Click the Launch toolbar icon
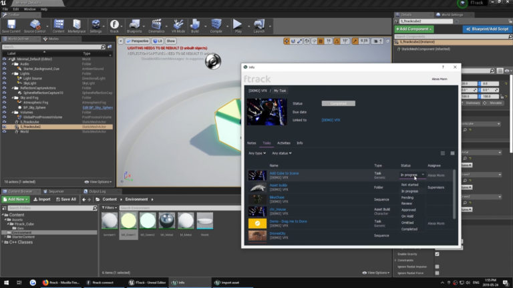This screenshot has width=513, height=288. pos(259,26)
